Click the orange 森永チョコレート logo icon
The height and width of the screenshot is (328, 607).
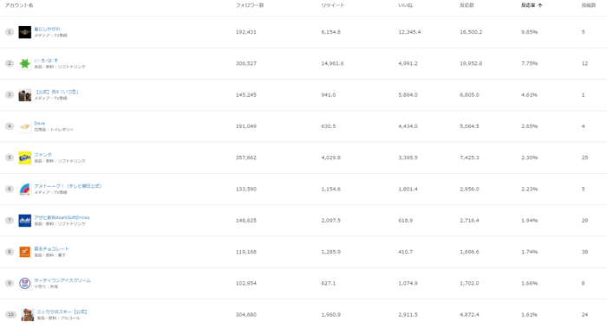[25, 252]
